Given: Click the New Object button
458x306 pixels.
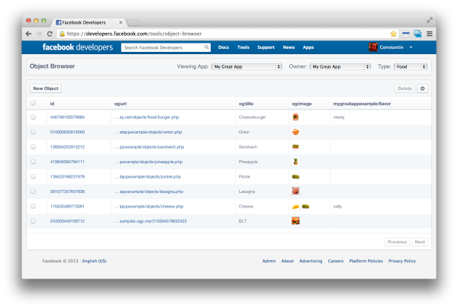Looking at the screenshot, I should pyautogui.click(x=46, y=89).
